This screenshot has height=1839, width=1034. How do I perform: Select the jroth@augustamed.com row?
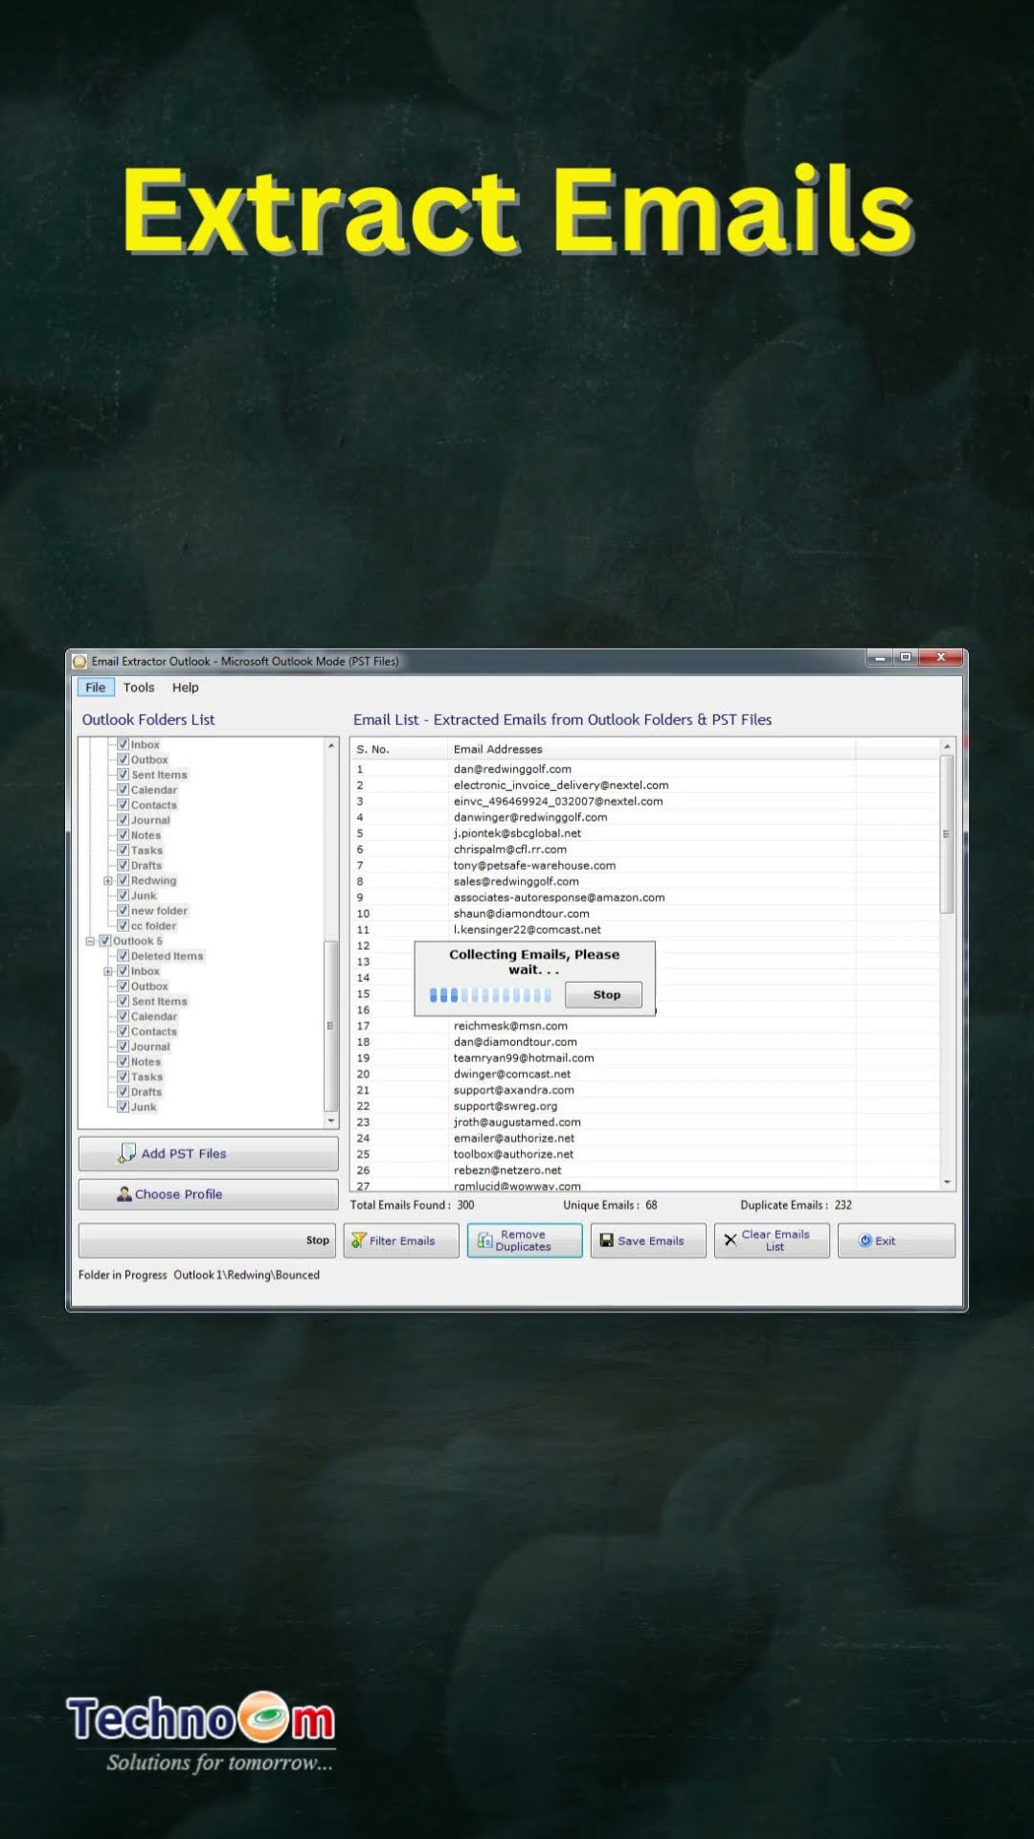point(645,1122)
